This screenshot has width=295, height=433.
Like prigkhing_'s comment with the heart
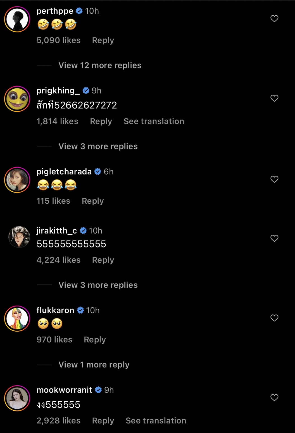pyautogui.click(x=274, y=98)
